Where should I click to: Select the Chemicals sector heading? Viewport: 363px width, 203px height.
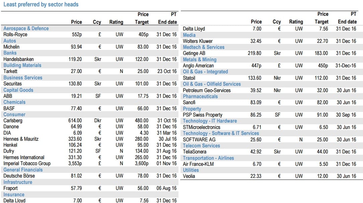click(x=14, y=102)
